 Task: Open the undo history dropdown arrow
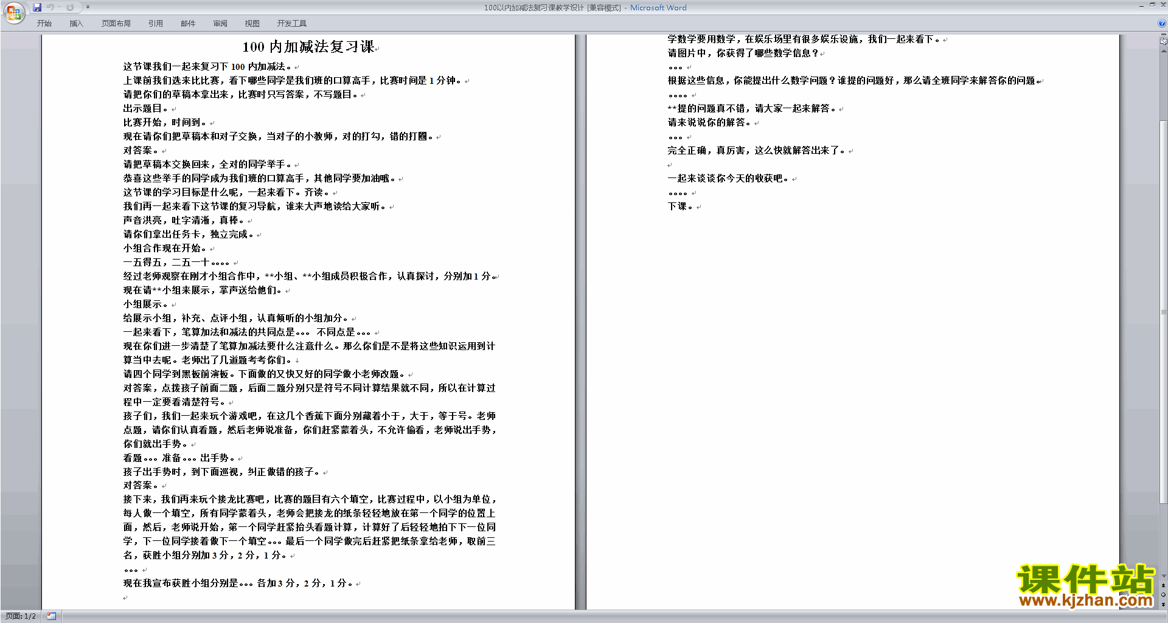coord(59,7)
